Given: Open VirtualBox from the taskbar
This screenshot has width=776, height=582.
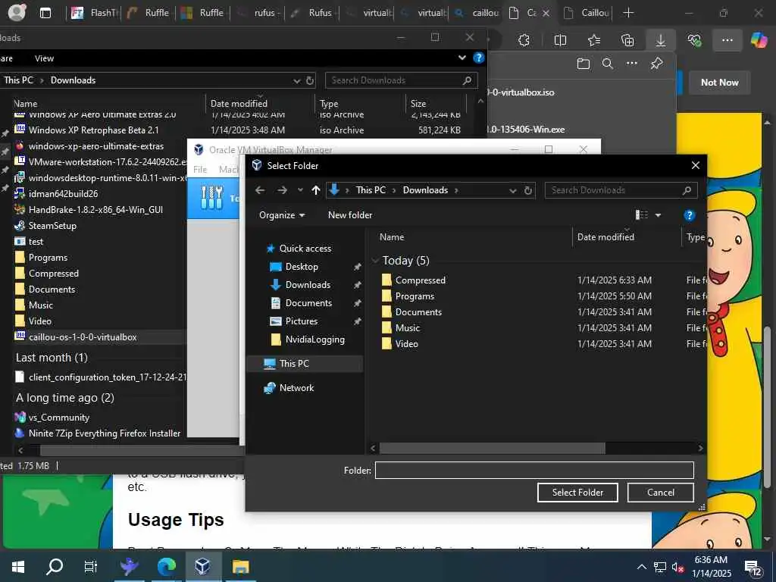Looking at the screenshot, I should [x=202, y=566].
